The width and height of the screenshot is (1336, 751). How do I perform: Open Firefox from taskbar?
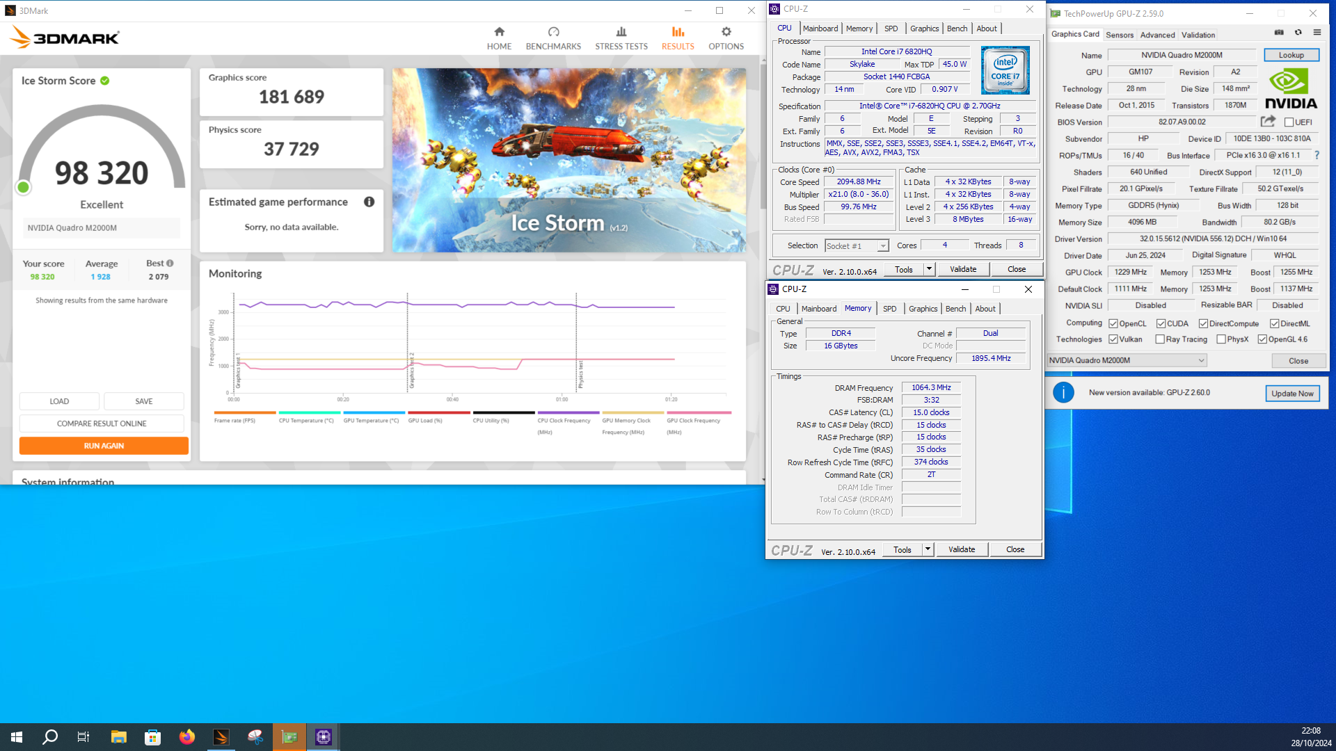point(186,737)
